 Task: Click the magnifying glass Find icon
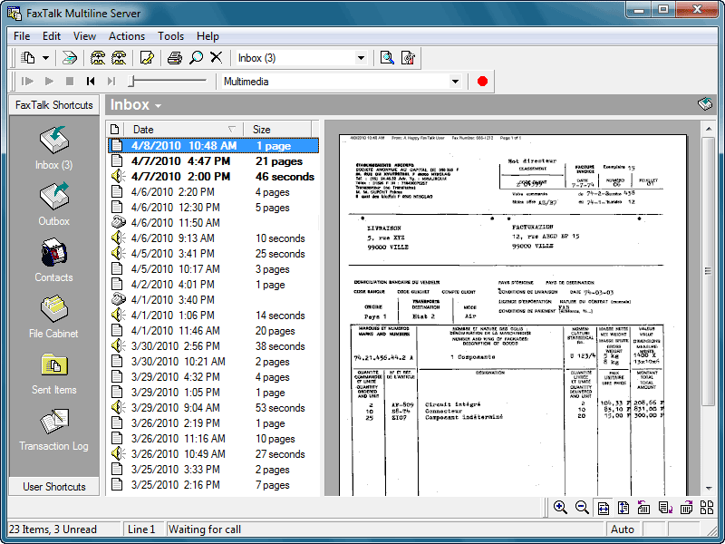pos(196,58)
